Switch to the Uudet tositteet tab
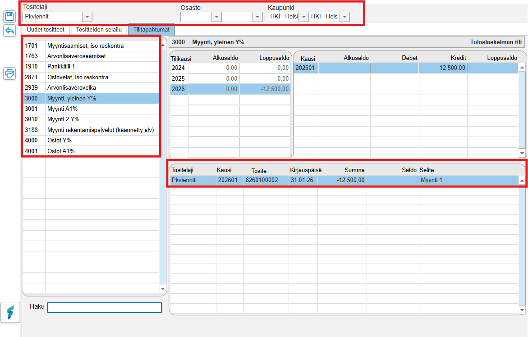The height and width of the screenshot is (337, 528). (46, 30)
